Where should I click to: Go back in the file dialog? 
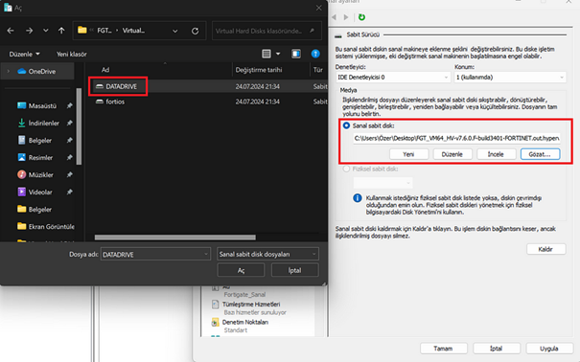(x=11, y=31)
